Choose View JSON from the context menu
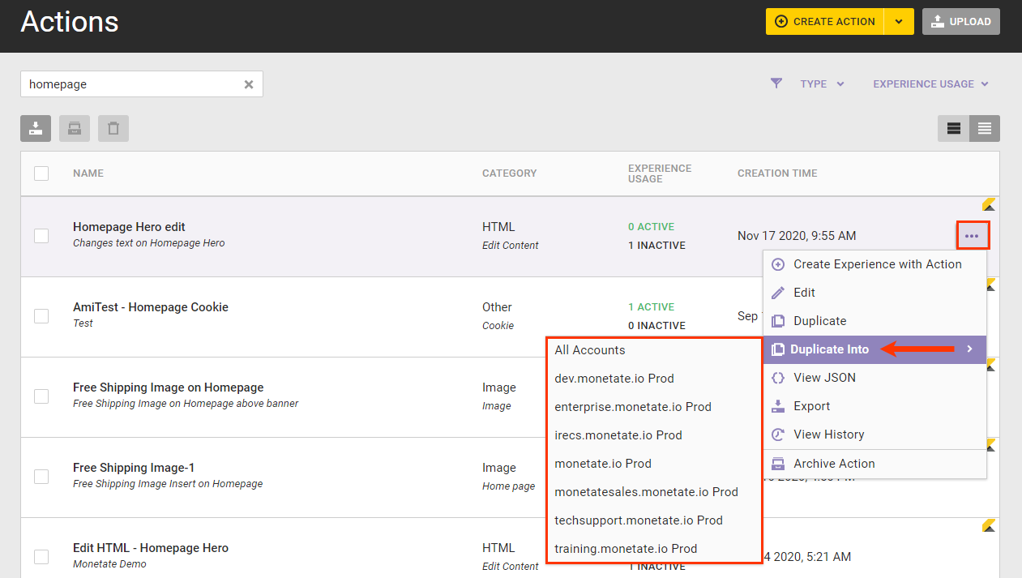 [x=824, y=378]
